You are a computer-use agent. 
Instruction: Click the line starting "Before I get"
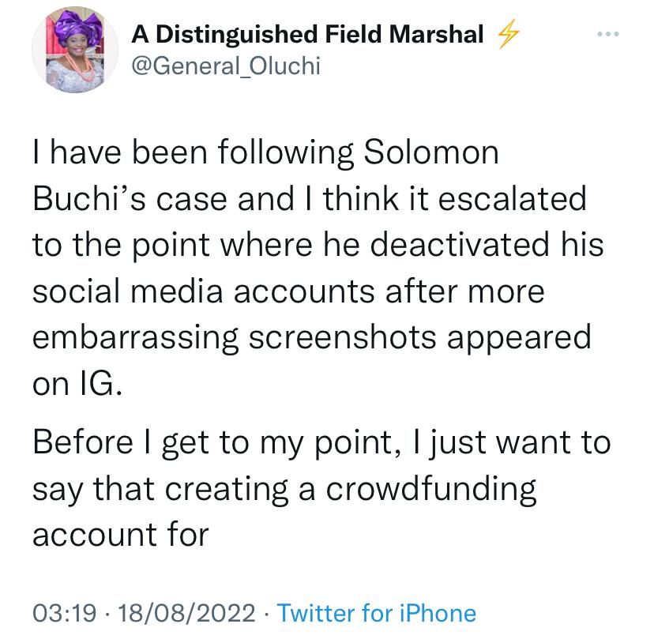point(321,442)
